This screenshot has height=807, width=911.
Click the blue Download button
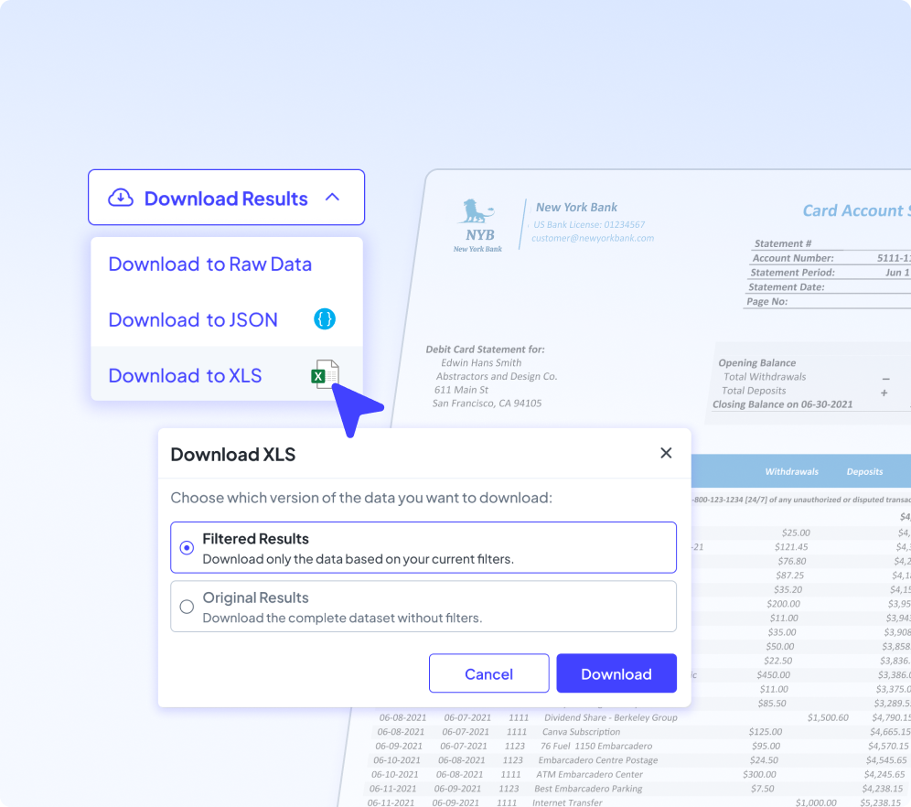tap(616, 673)
